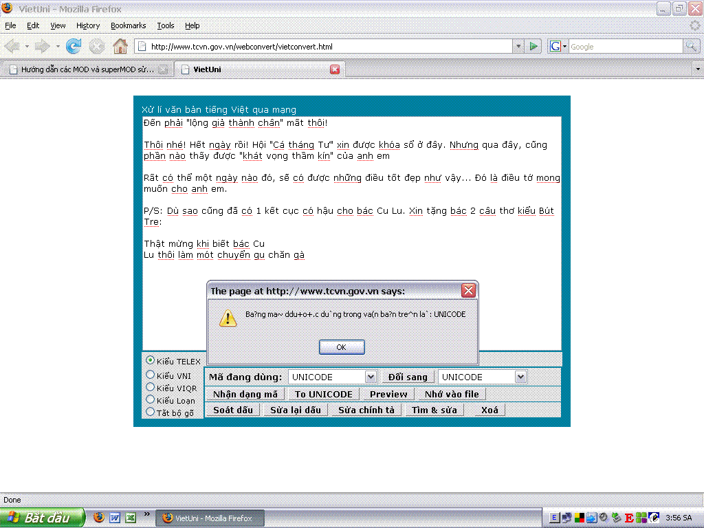Open the Help menu

[x=192, y=25]
